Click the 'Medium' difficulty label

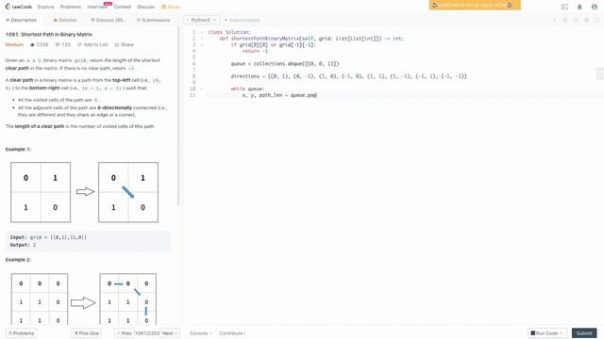tap(15, 44)
